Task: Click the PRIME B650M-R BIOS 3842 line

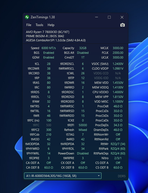Action: [45, 36]
